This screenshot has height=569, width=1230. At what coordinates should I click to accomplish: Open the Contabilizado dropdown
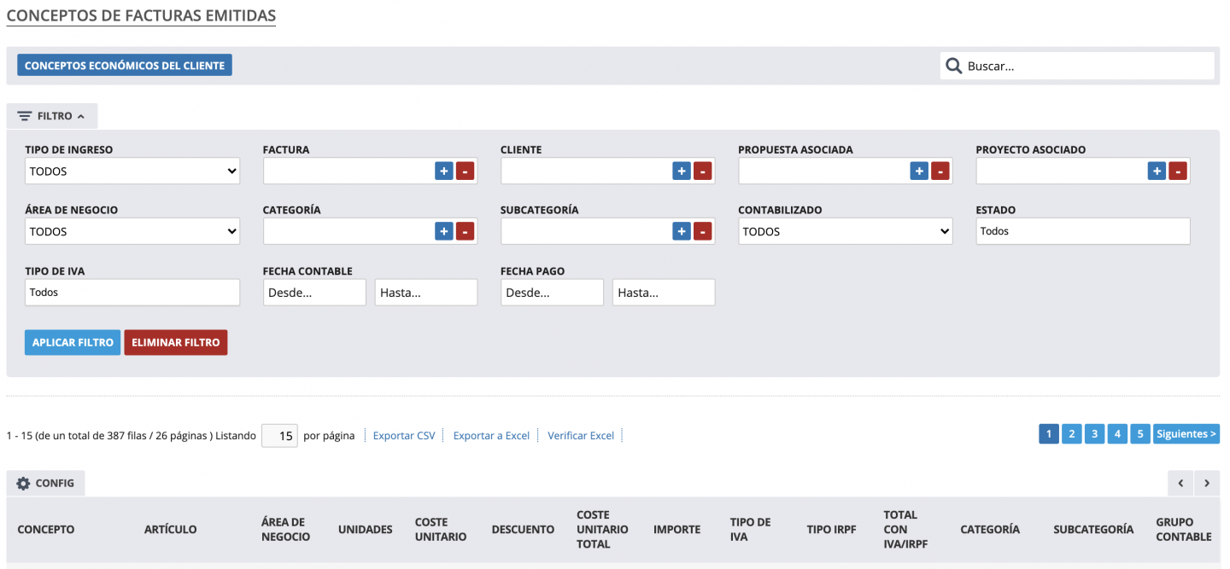tap(845, 231)
